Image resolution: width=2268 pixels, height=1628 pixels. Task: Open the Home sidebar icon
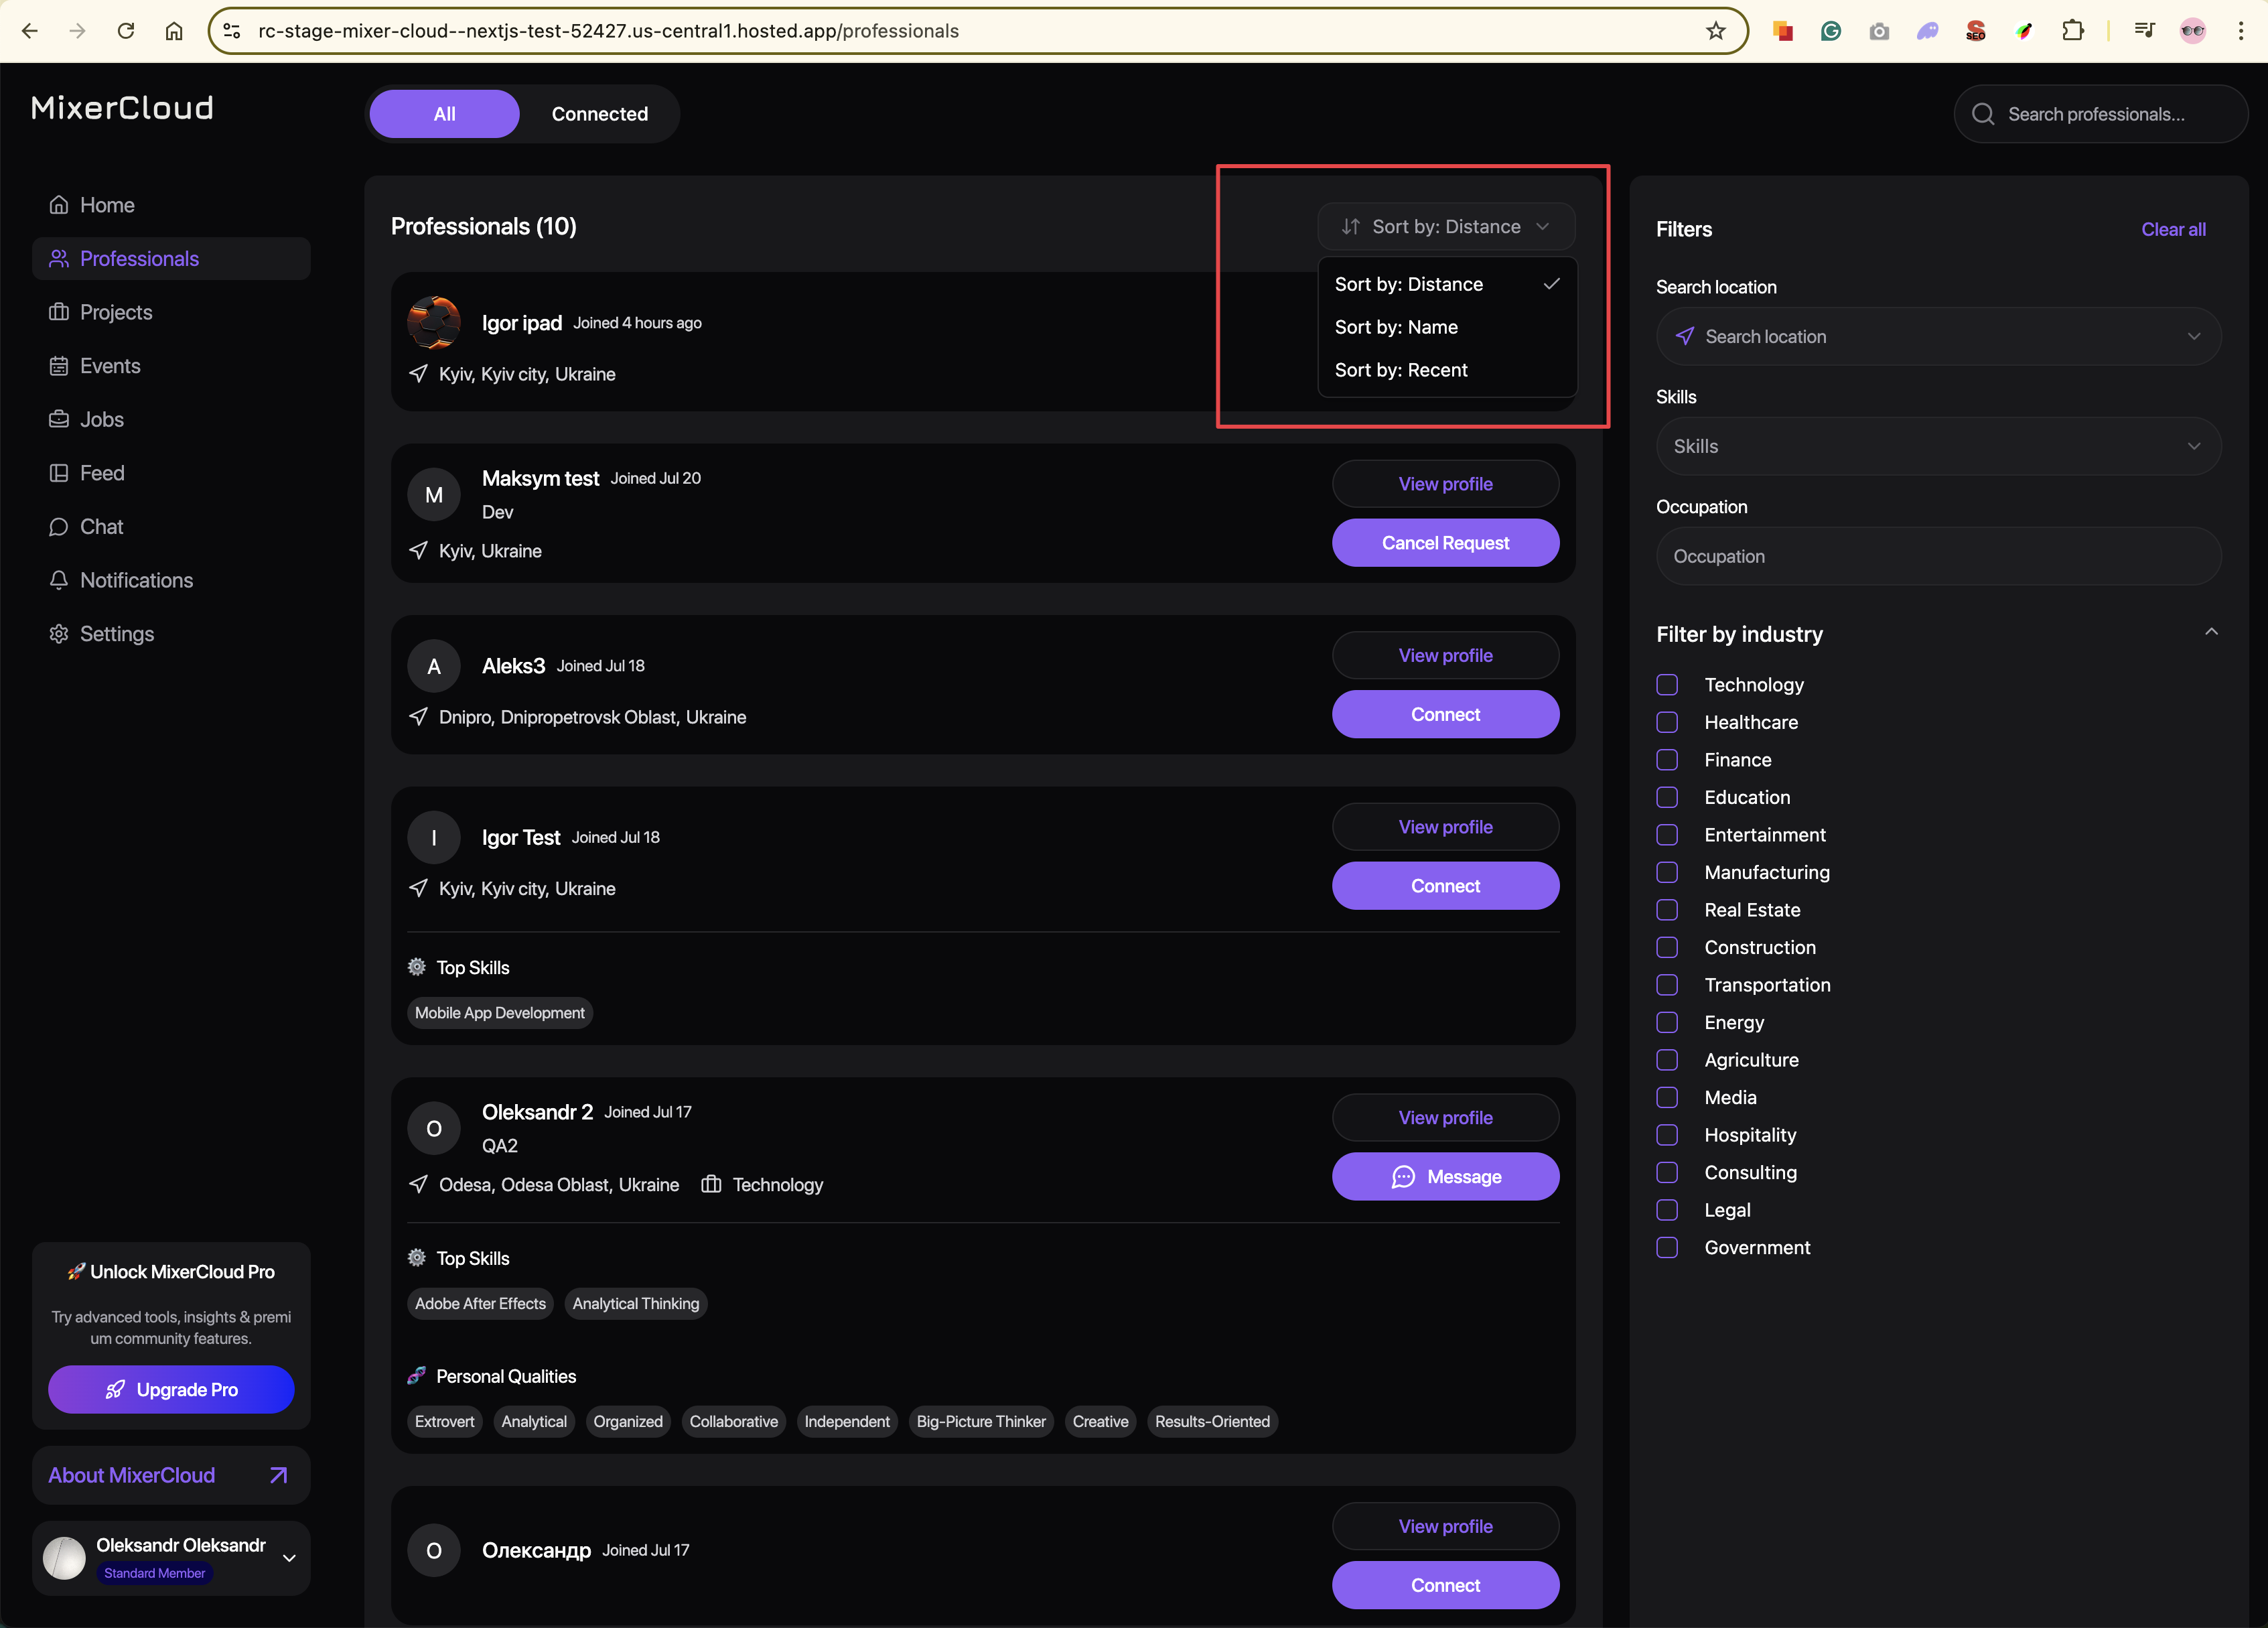pyautogui.click(x=59, y=205)
